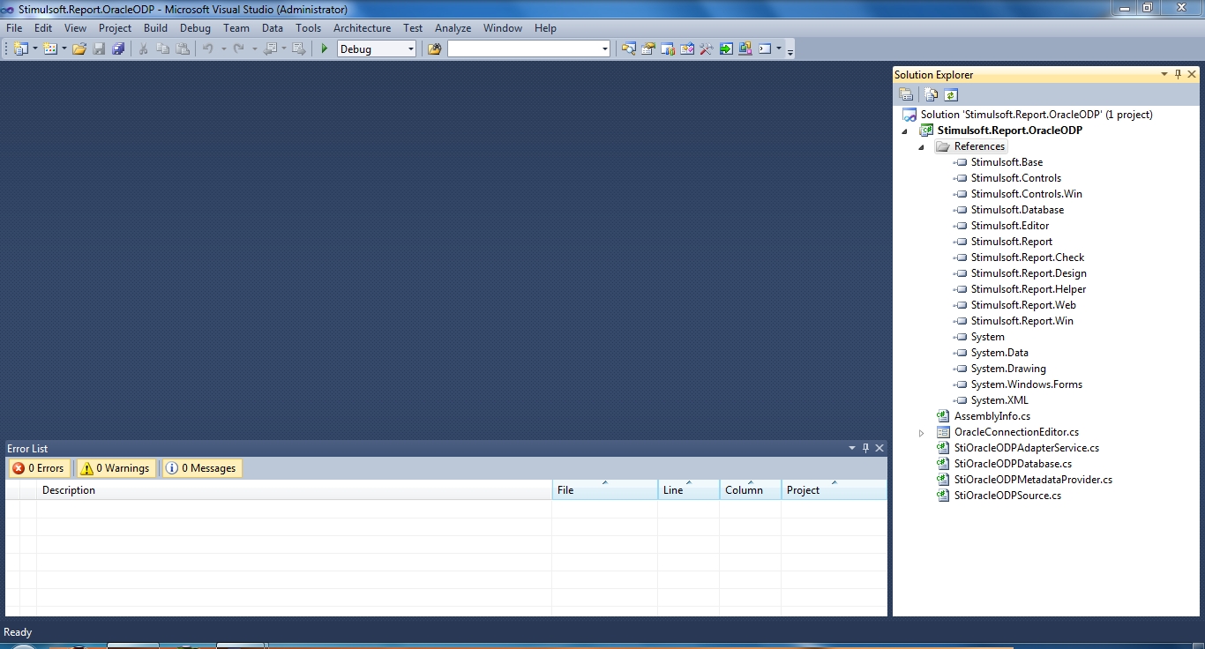Sort Error List by Line column
The width and height of the screenshot is (1205, 649).
pos(689,490)
